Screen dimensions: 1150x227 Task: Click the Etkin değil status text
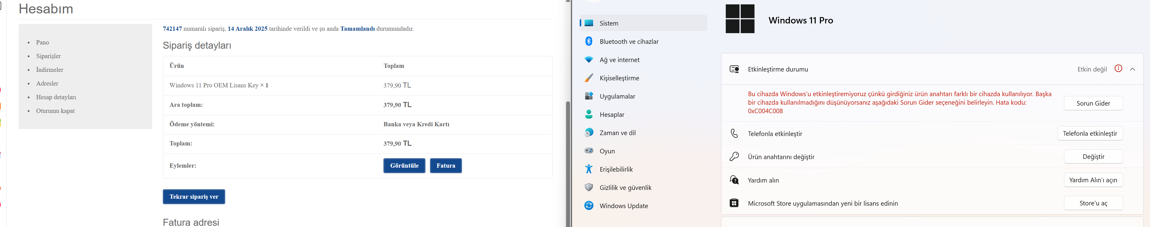[x=1092, y=69]
